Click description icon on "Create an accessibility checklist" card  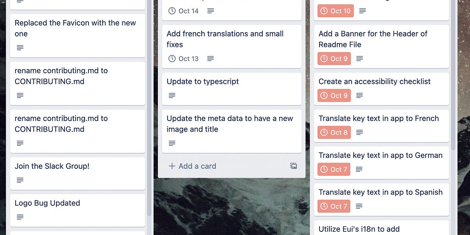(359, 95)
